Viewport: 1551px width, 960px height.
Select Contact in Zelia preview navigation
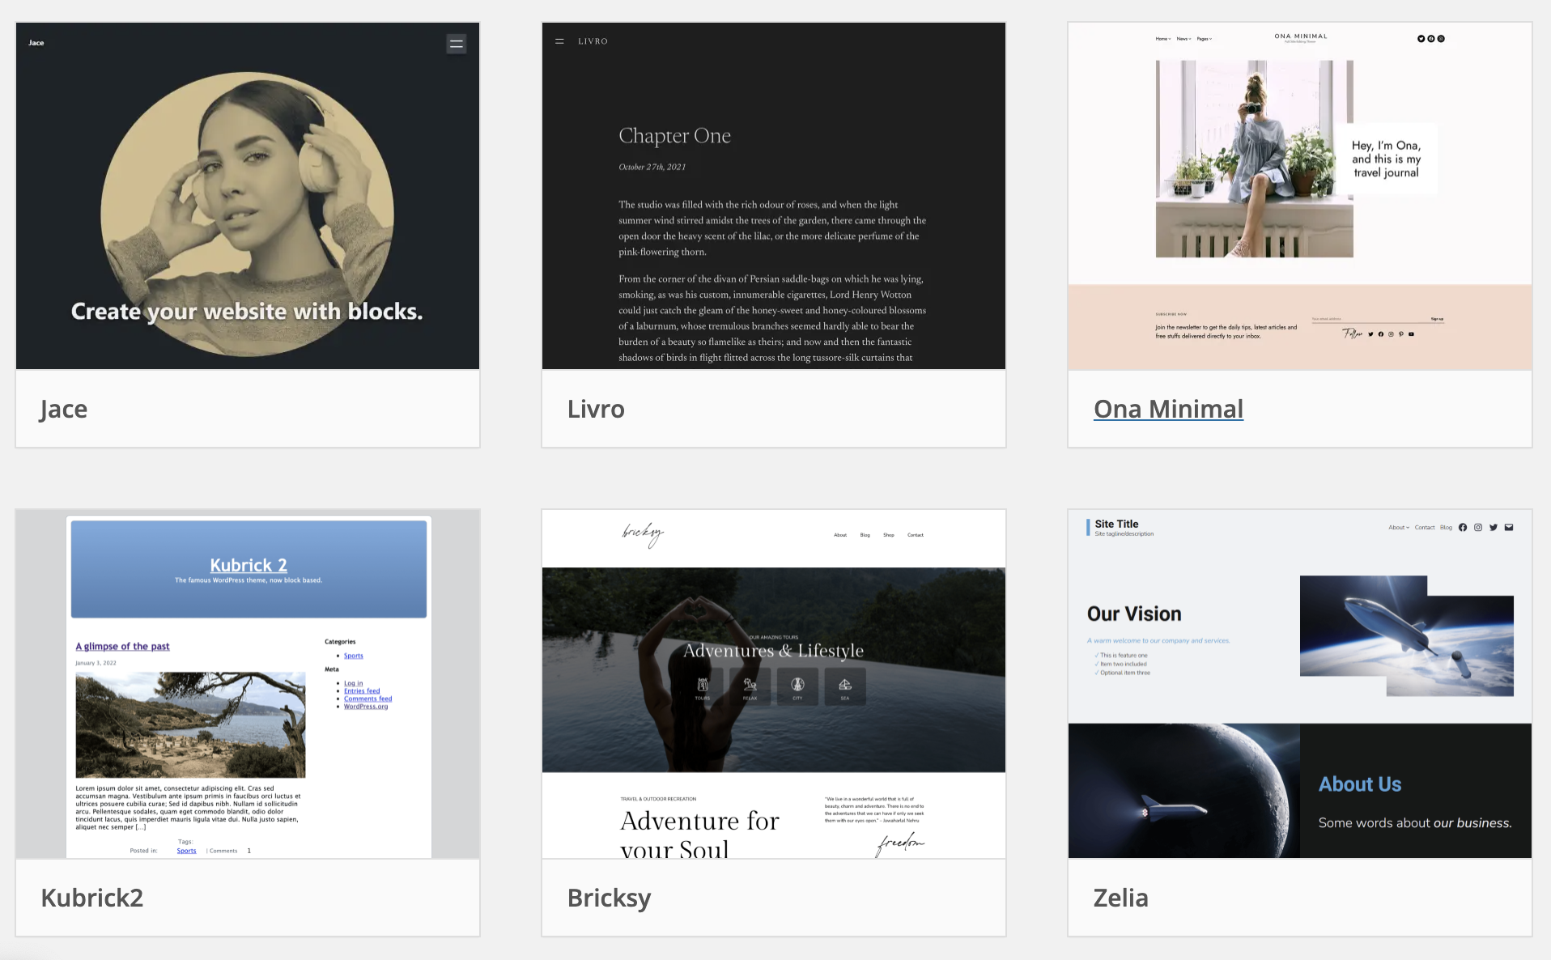point(1425,528)
